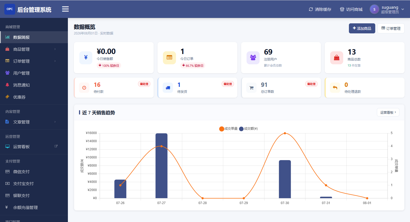This screenshot has width=410, height=222.
Task: Click the money icon beside 支付宝支付
Action: pos(8,183)
